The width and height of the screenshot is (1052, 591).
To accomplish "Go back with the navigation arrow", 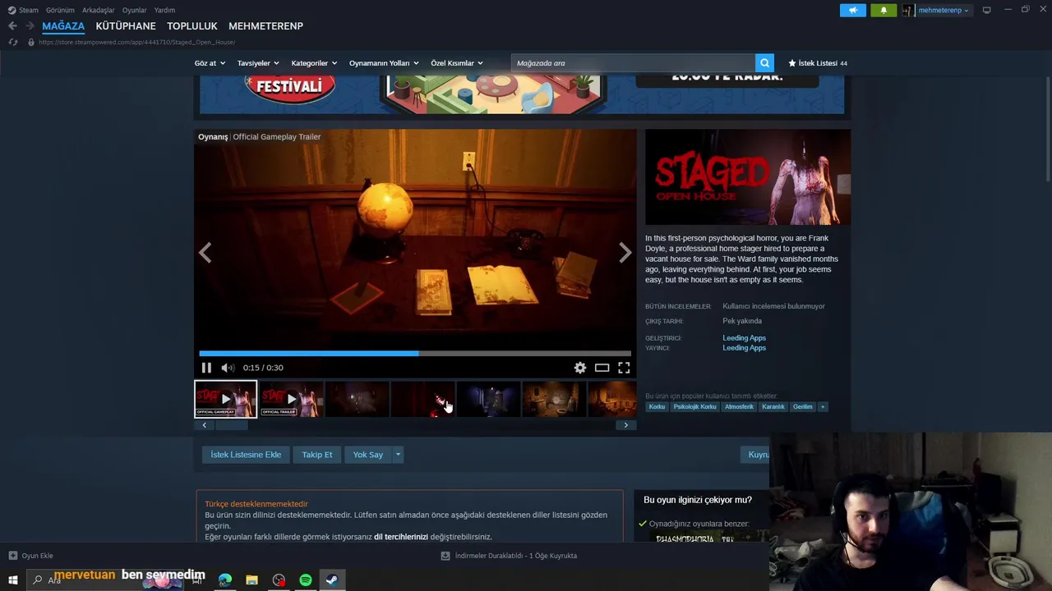I will click(12, 26).
